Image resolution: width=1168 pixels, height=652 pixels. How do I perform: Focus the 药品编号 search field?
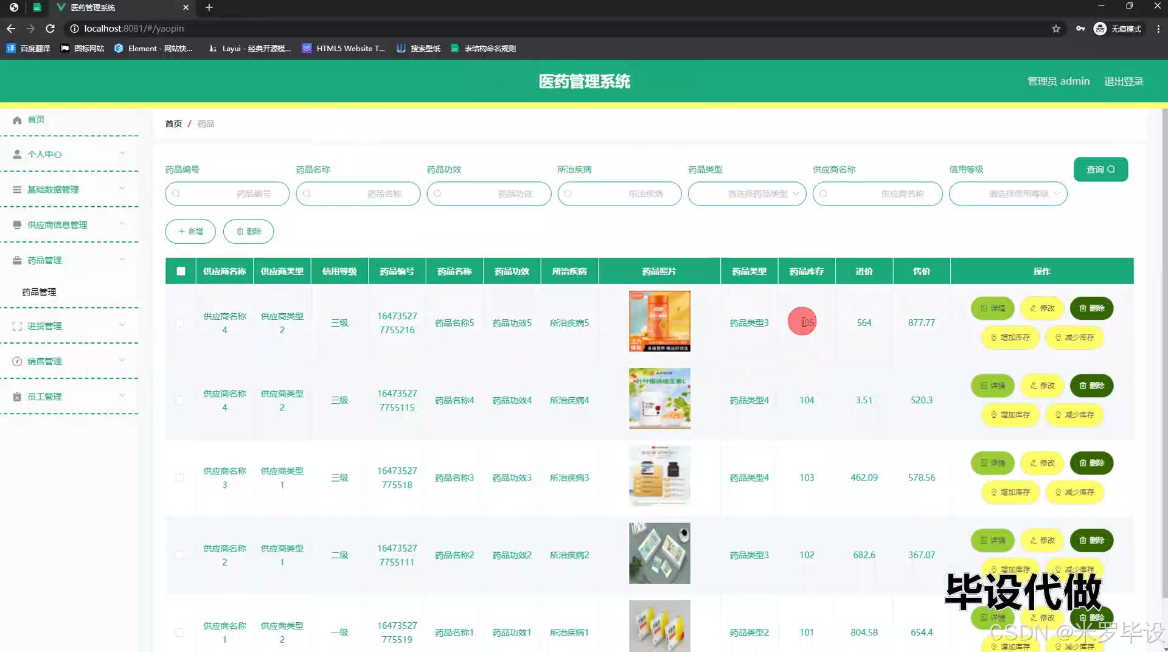[x=228, y=193]
